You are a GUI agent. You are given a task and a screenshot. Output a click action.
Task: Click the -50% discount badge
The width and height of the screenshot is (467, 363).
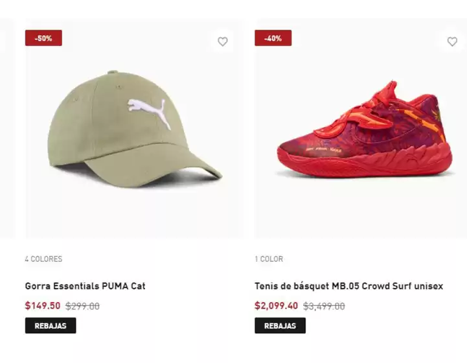(x=43, y=38)
